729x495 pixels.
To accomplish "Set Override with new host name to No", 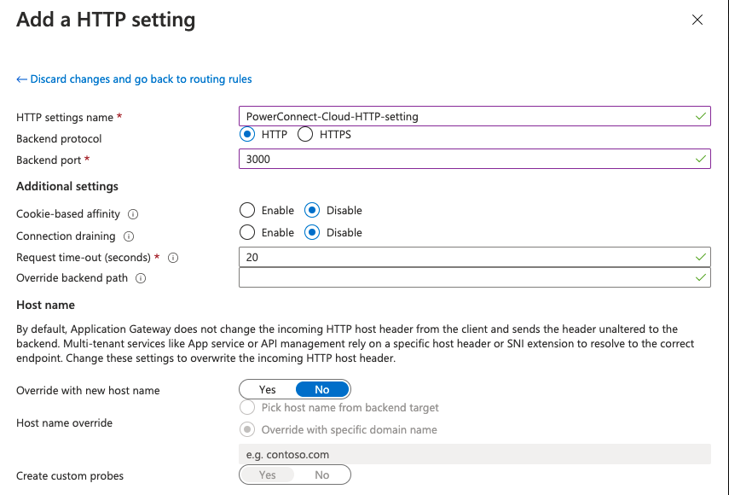I will pos(321,389).
